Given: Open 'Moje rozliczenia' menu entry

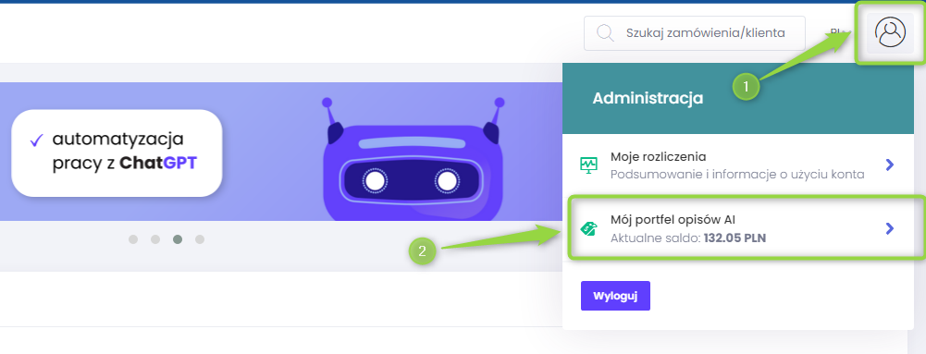Looking at the screenshot, I should pyautogui.click(x=738, y=165).
